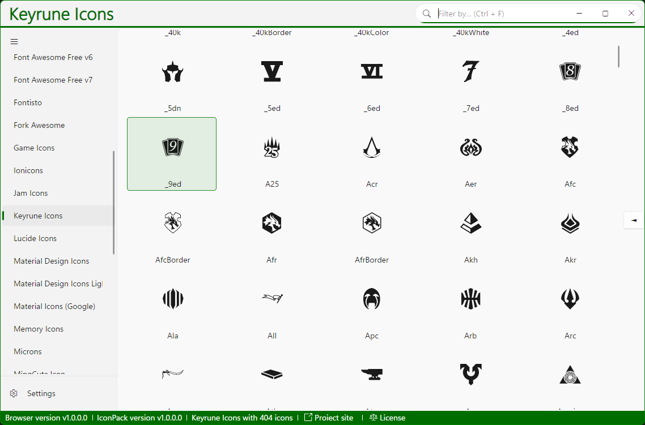
Task: Click the search magnifier icon
Action: 427,14
